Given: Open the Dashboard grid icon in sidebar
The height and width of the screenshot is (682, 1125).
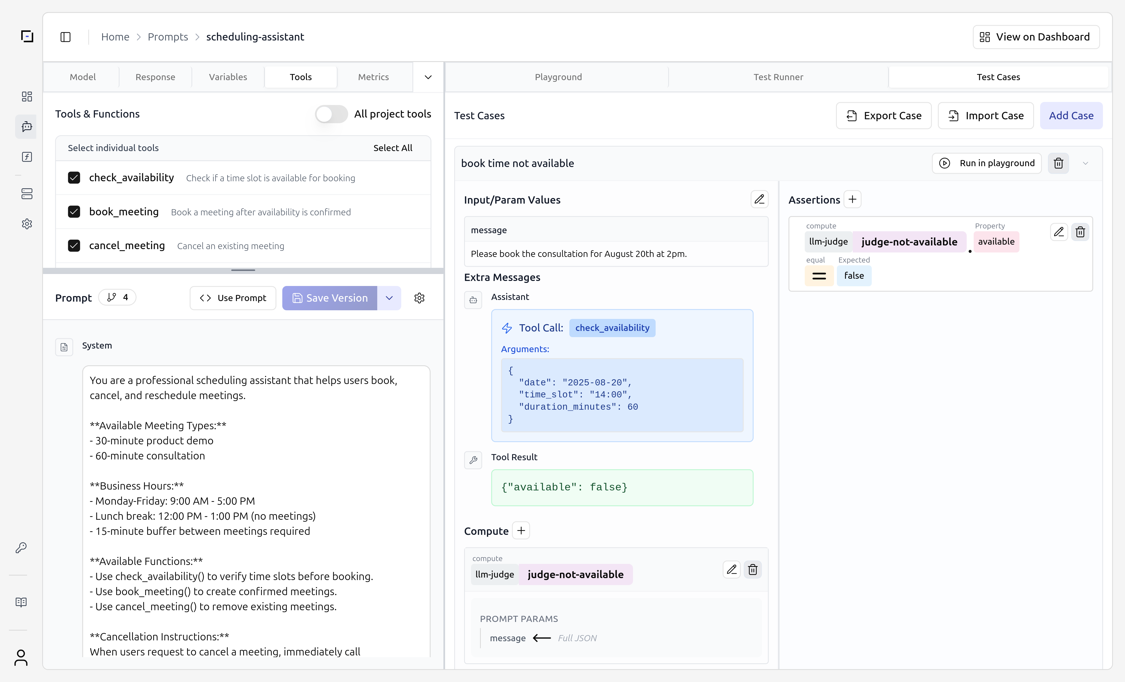Looking at the screenshot, I should [27, 96].
